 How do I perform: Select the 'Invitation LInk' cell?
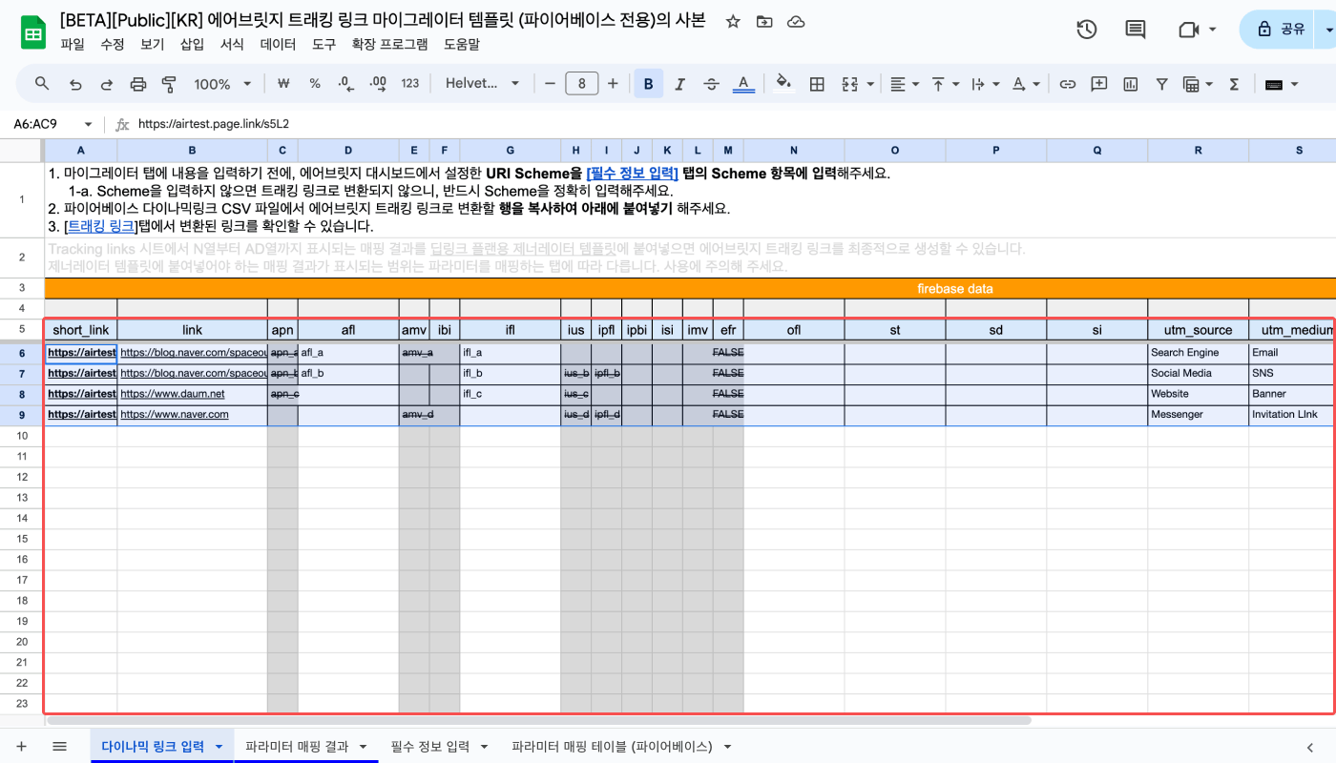(1292, 414)
